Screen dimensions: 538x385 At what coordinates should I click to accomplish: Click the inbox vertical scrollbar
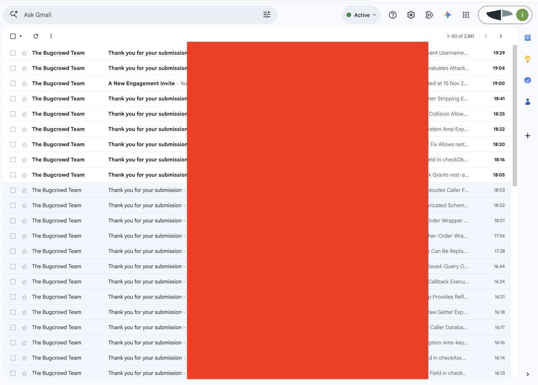click(515, 116)
